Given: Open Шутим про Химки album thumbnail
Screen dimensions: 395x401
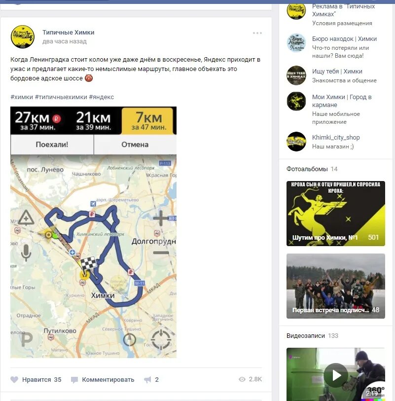Looking at the screenshot, I should [336, 214].
